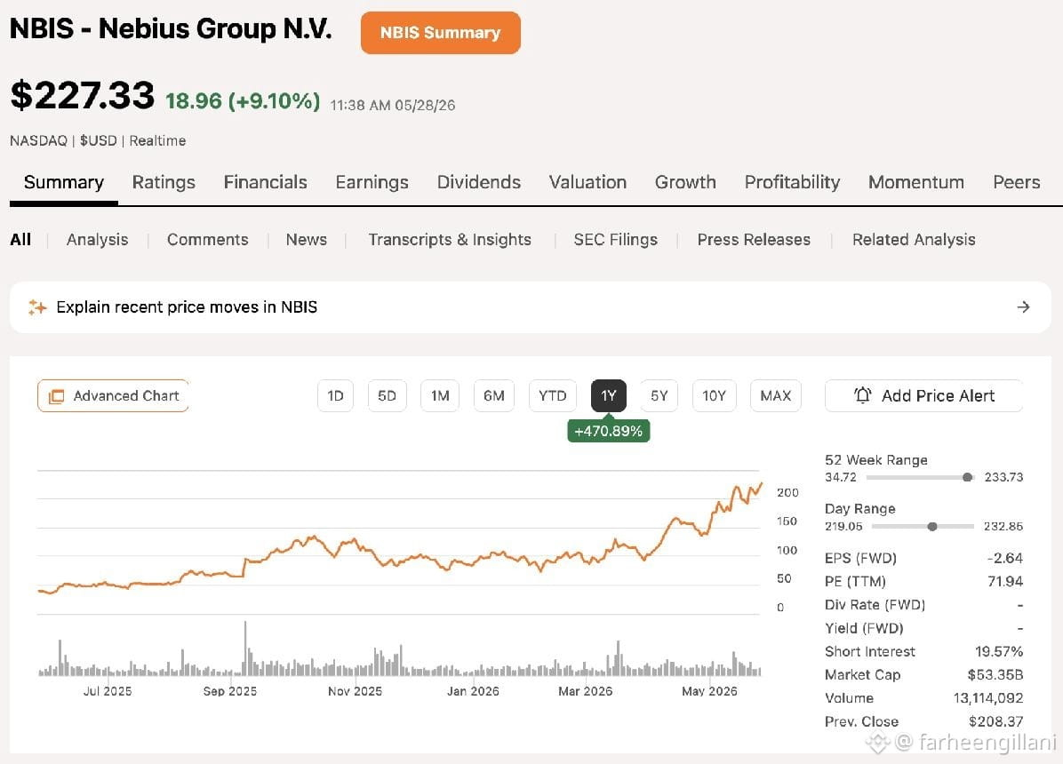Click Explain recent price moves in NBIS
The width and height of the screenshot is (1063, 764).
pyautogui.click(x=187, y=307)
